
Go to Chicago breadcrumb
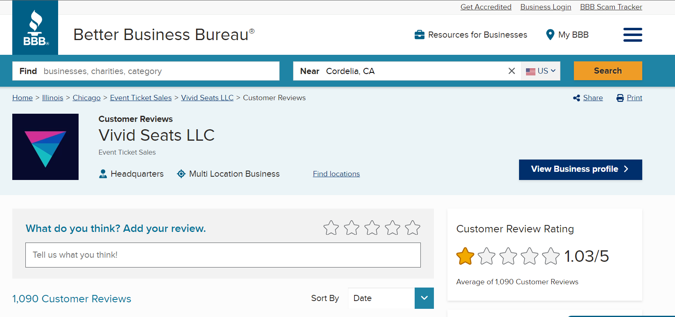point(87,98)
